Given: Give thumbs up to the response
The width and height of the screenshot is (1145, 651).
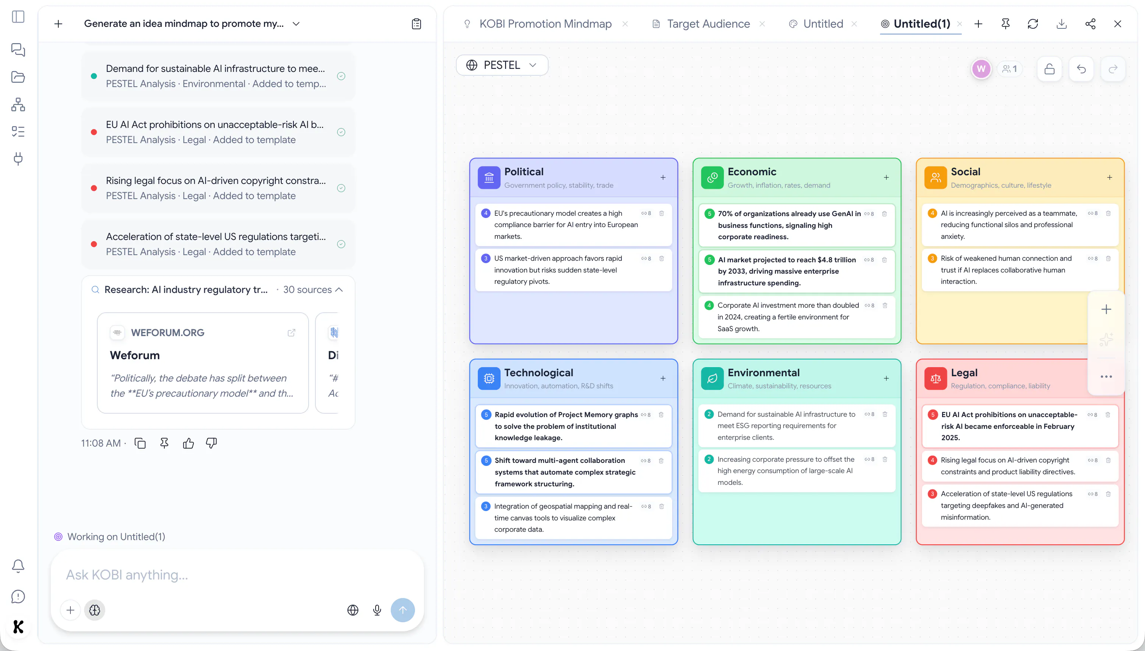Looking at the screenshot, I should [x=188, y=443].
